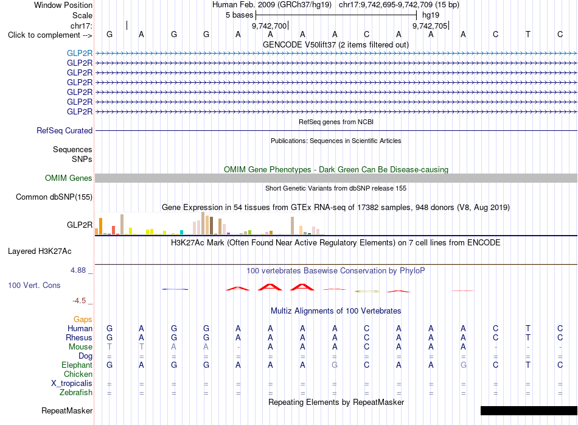
Task: Select the Zebrafish species row label
Action: (x=76, y=393)
